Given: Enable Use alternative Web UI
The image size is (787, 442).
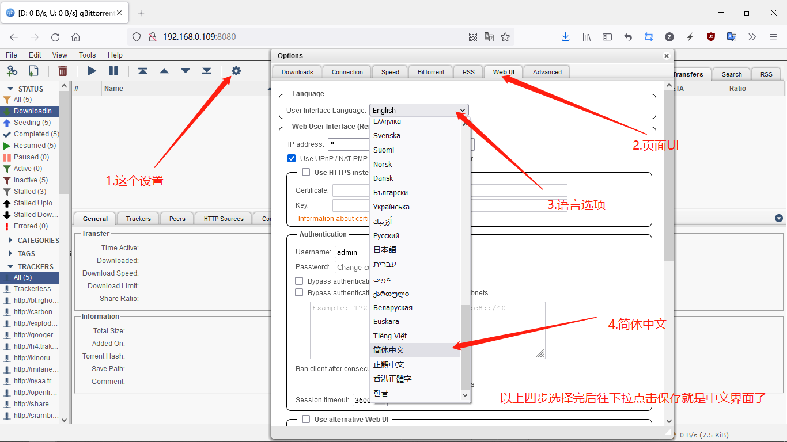Looking at the screenshot, I should tap(306, 419).
